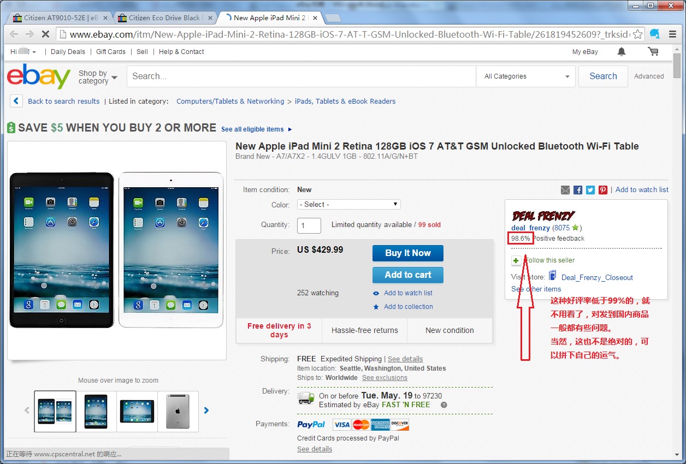Open the shopping cart icon

click(x=653, y=51)
